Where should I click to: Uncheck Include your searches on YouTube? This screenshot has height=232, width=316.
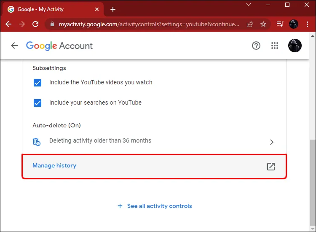click(x=37, y=103)
